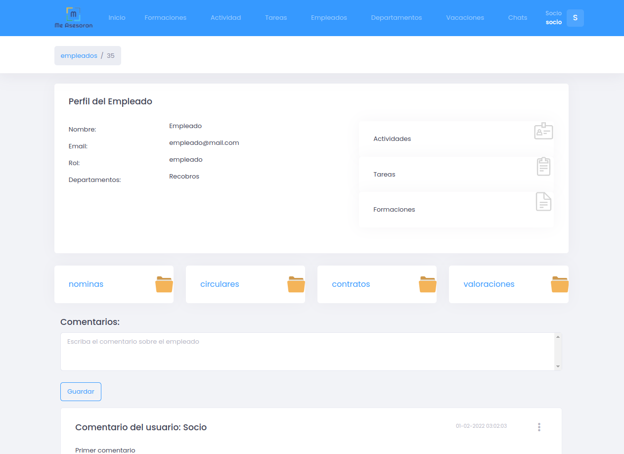Switch to Chats

click(x=517, y=17)
